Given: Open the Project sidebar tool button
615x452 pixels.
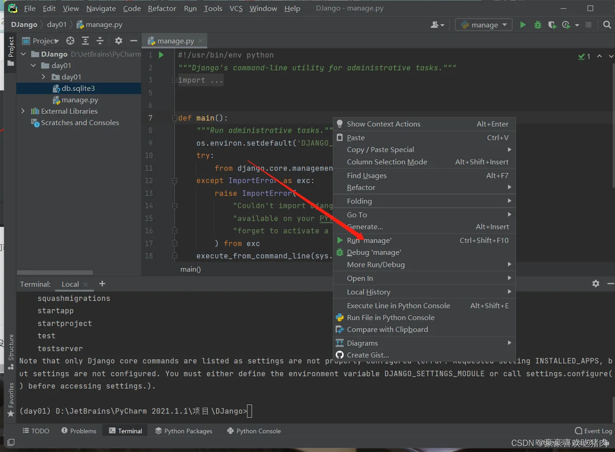Looking at the screenshot, I should pyautogui.click(x=11, y=51).
